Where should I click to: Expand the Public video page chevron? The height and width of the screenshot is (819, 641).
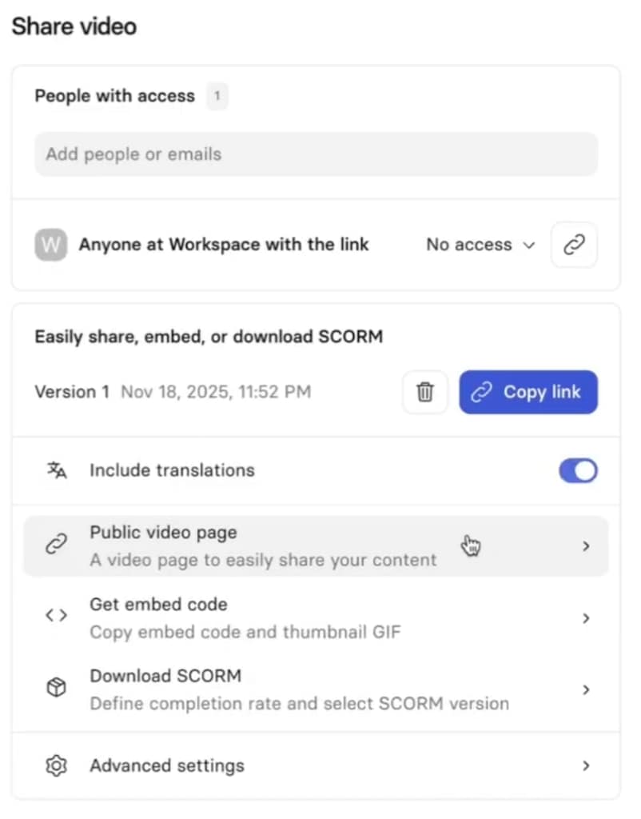587,545
